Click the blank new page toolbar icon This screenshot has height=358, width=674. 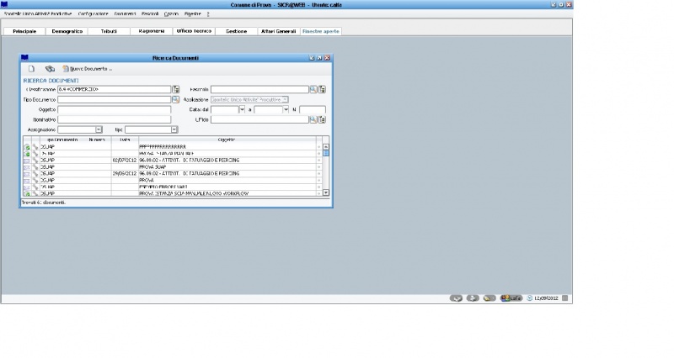pos(31,69)
